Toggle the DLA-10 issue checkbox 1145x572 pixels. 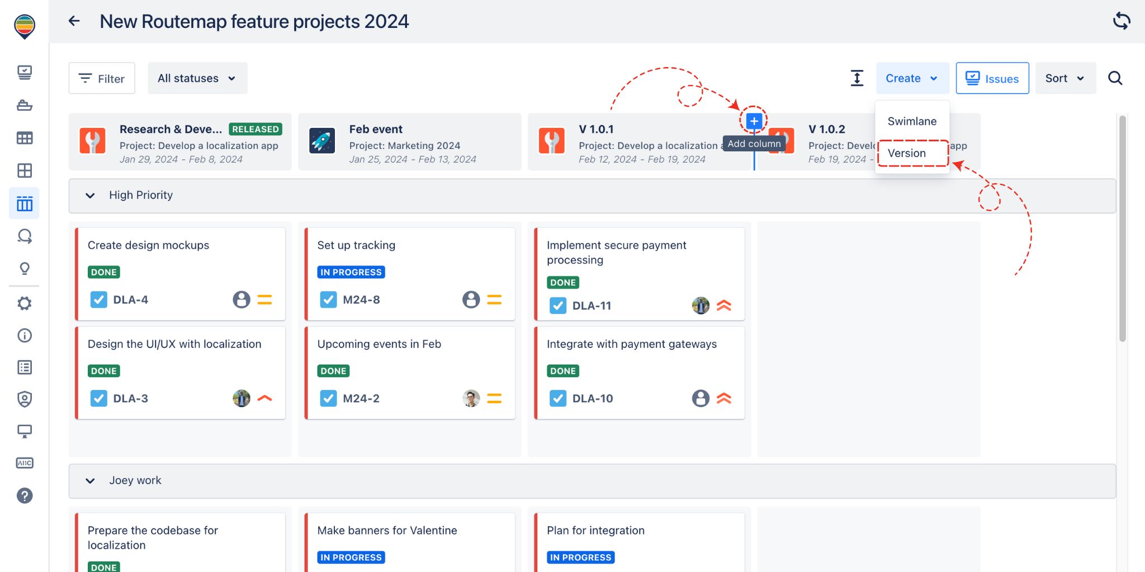[x=557, y=398]
